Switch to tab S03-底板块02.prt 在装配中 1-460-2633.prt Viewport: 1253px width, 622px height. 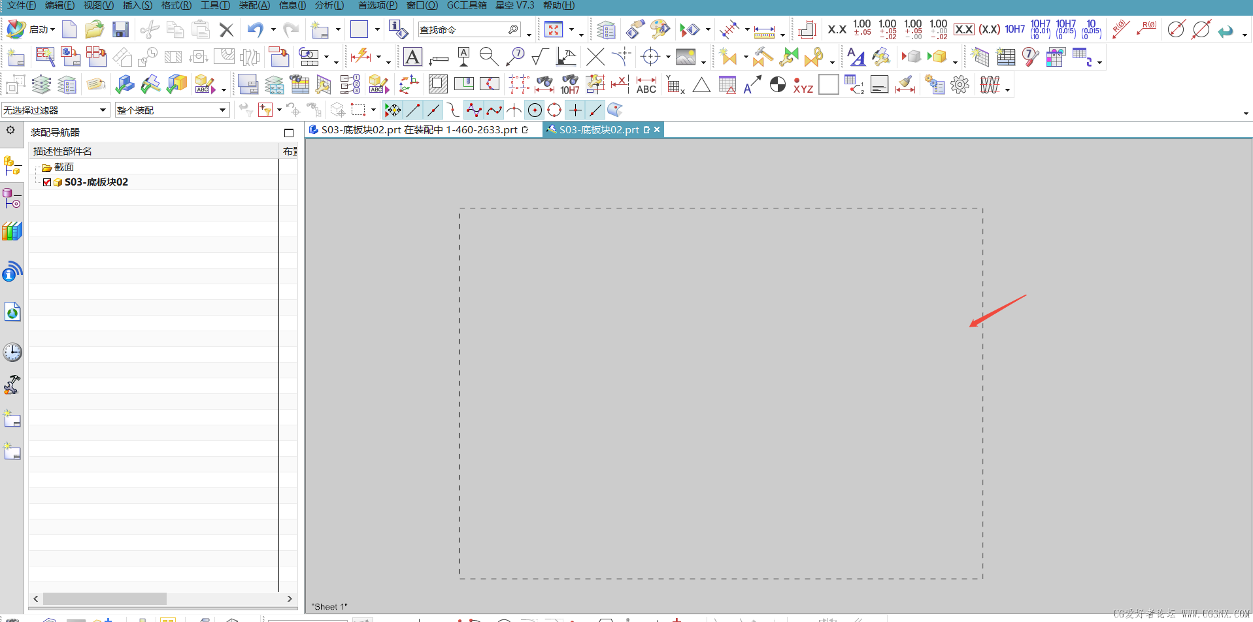pos(419,130)
